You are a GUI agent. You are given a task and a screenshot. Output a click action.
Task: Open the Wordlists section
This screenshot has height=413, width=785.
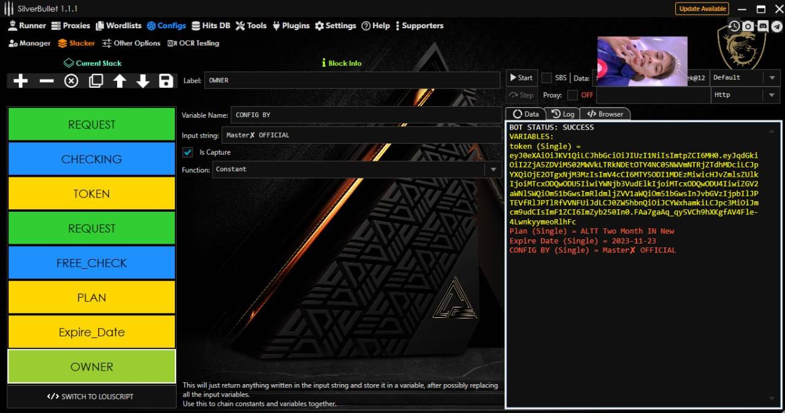point(118,26)
